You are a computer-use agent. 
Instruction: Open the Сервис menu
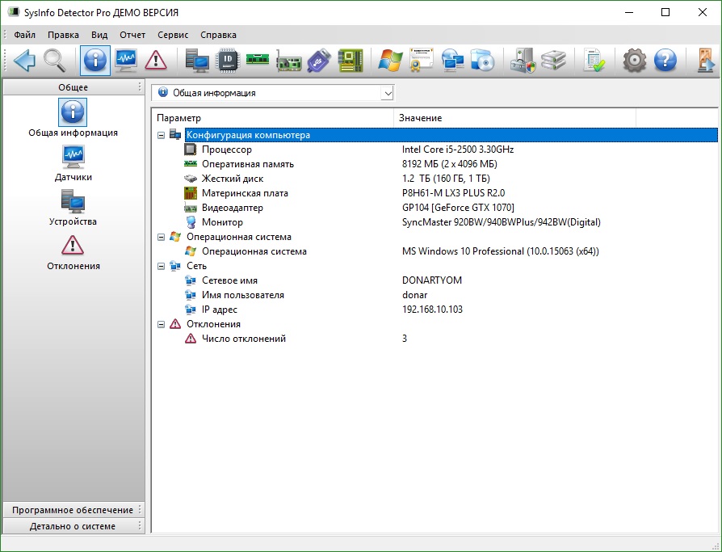[x=173, y=35]
